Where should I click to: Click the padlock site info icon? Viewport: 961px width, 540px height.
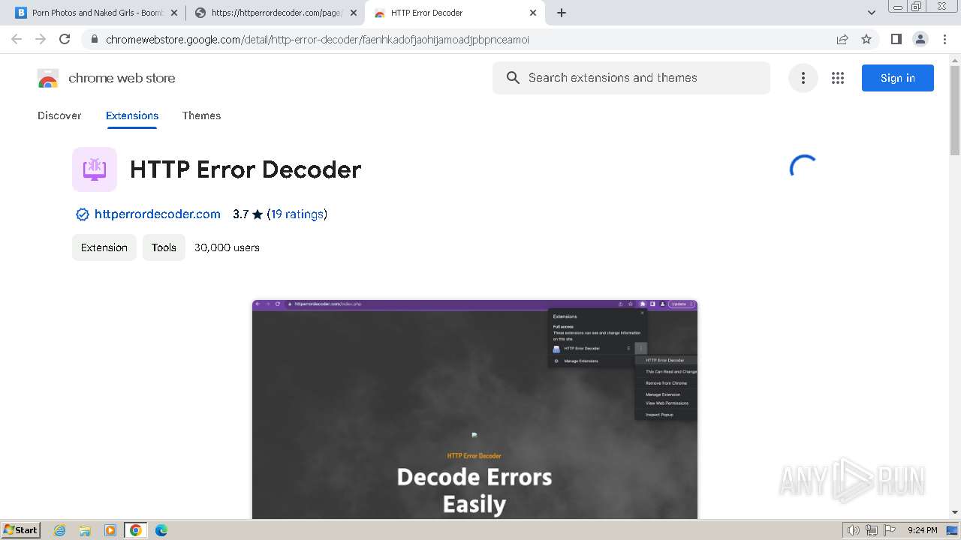pos(94,40)
